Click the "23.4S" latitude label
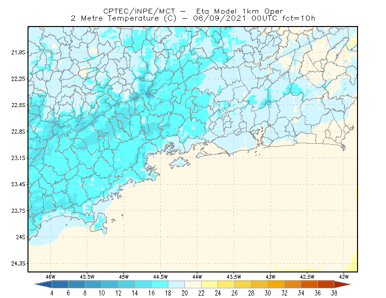This screenshot has width=386, height=298. click(18, 184)
